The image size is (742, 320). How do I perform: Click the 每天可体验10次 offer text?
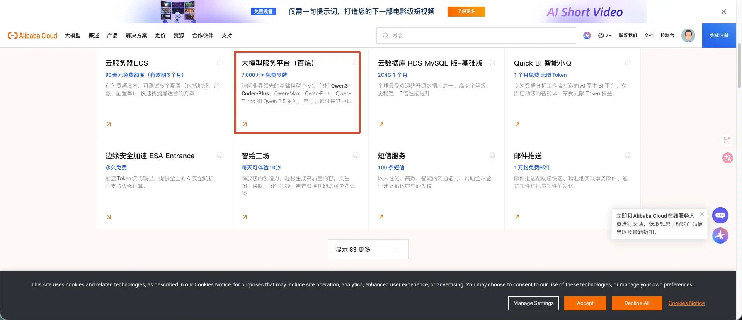[262, 168]
